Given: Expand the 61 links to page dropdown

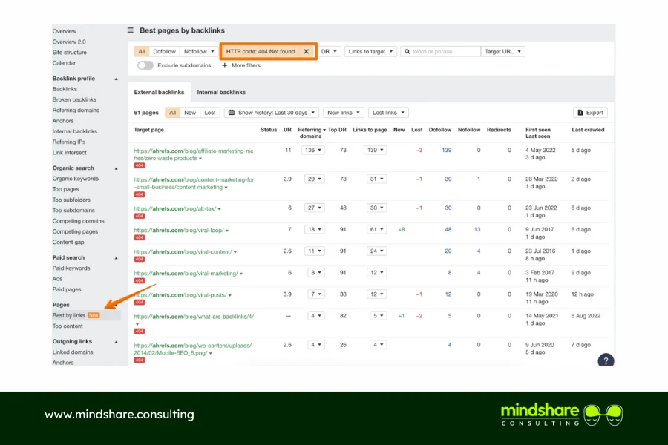Looking at the screenshot, I should [x=377, y=229].
